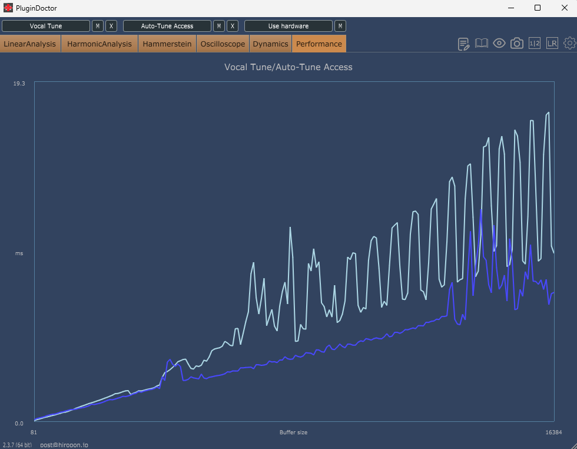This screenshot has width=577, height=449.
Task: Click the LR channel icon
Action: (x=552, y=44)
